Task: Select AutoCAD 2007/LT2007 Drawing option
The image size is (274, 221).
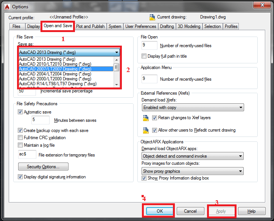Action: pyautogui.click(x=66, y=69)
